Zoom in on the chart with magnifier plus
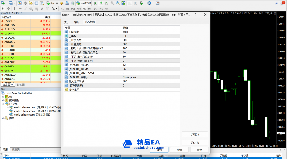 [x=112, y=3]
